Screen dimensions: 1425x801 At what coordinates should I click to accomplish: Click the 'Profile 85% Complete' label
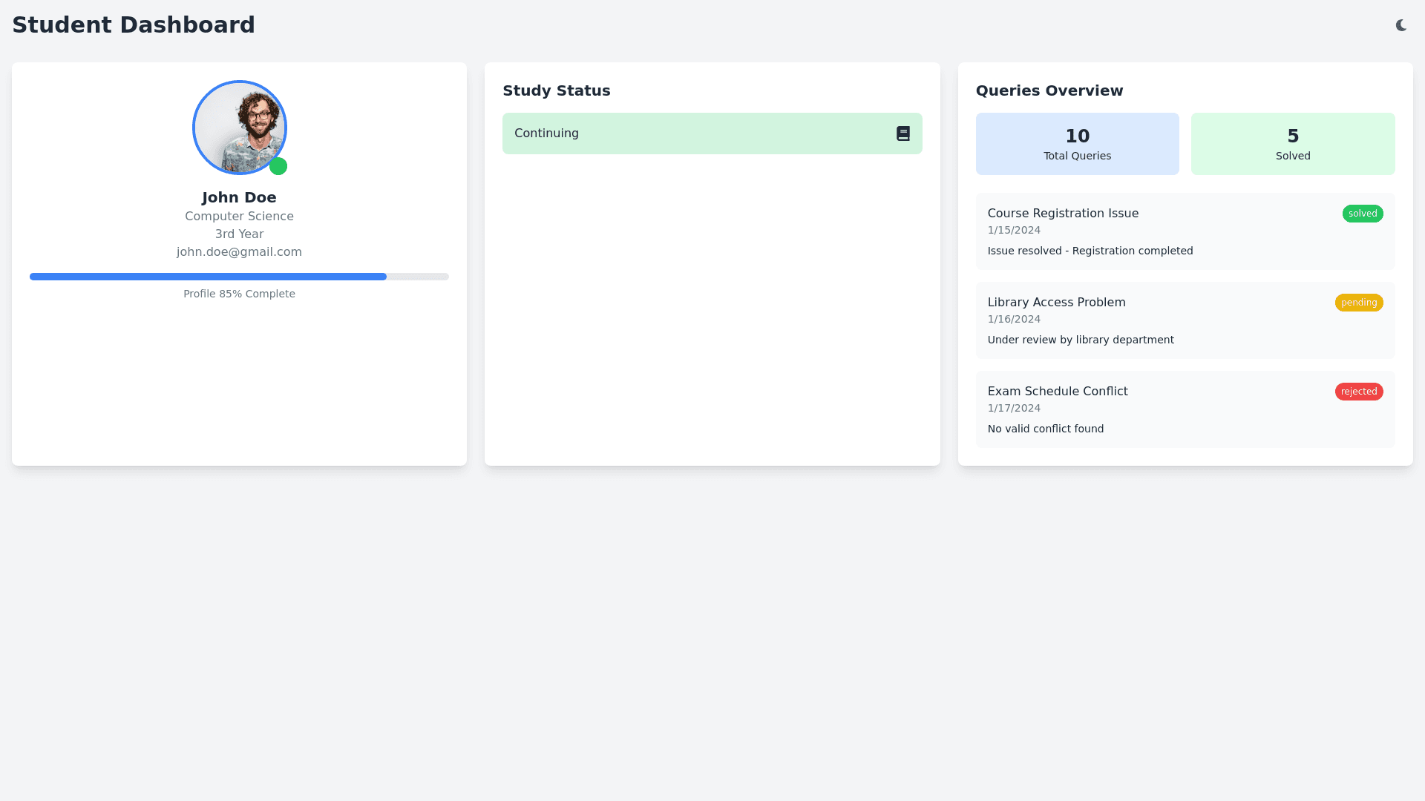click(x=239, y=294)
